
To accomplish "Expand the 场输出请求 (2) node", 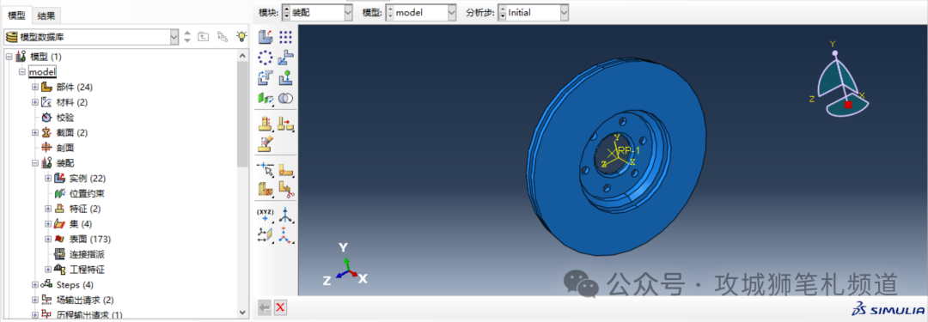I will (35, 300).
